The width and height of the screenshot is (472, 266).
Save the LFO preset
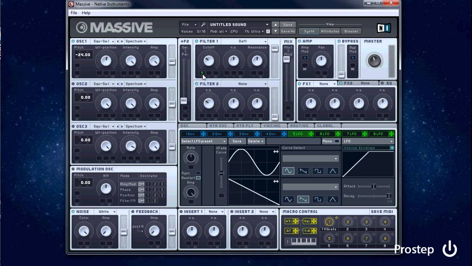coord(237,141)
